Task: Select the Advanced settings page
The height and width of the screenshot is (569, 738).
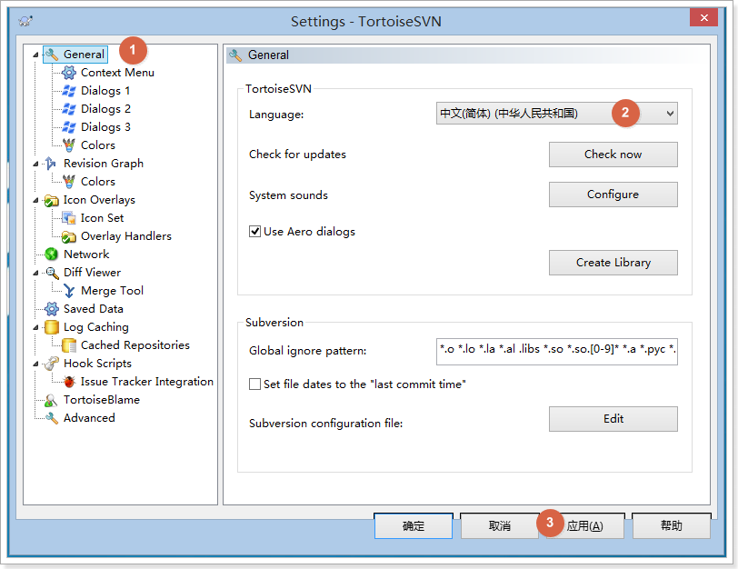Action: (x=89, y=418)
